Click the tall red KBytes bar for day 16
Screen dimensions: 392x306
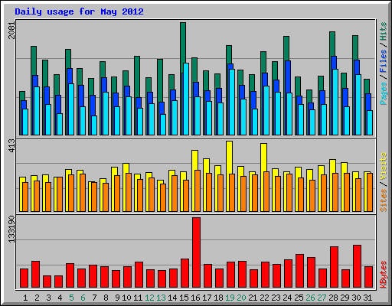coord(196,252)
